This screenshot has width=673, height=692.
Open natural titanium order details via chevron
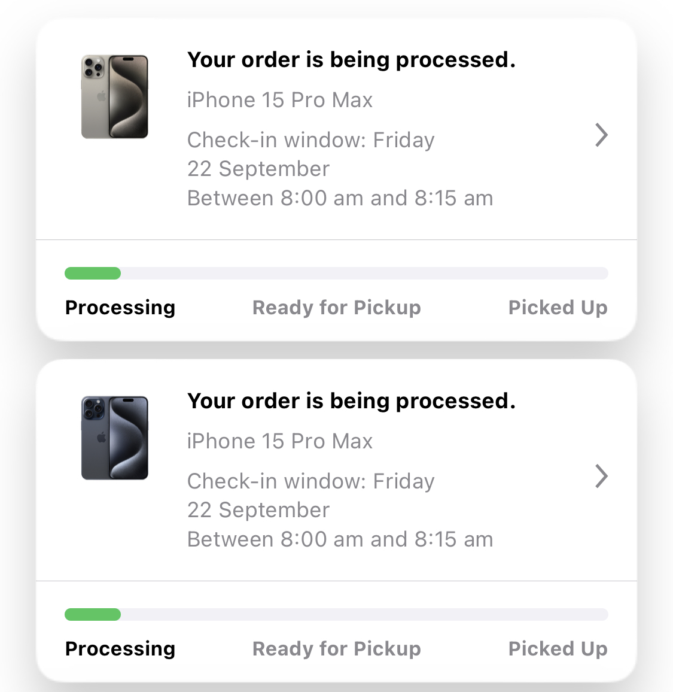pyautogui.click(x=601, y=135)
